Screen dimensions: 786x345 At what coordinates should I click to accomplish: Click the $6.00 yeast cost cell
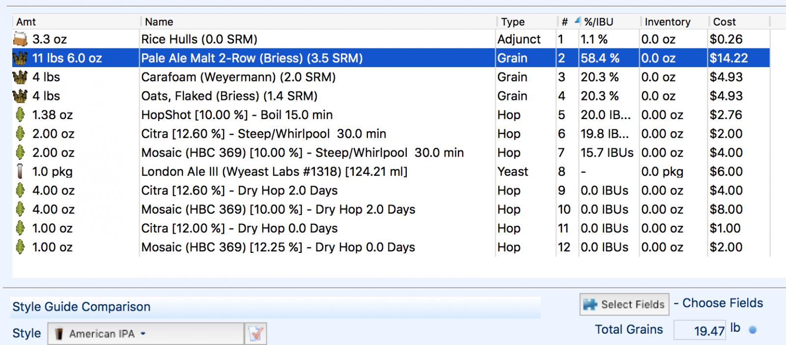726,172
